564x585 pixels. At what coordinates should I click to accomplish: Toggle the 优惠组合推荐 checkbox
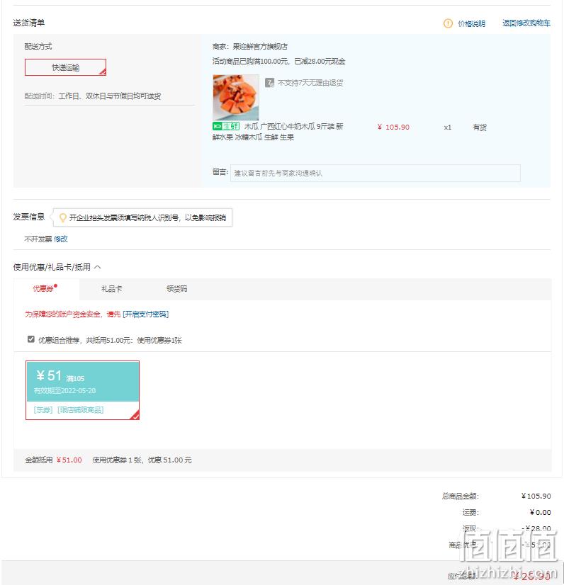click(31, 339)
